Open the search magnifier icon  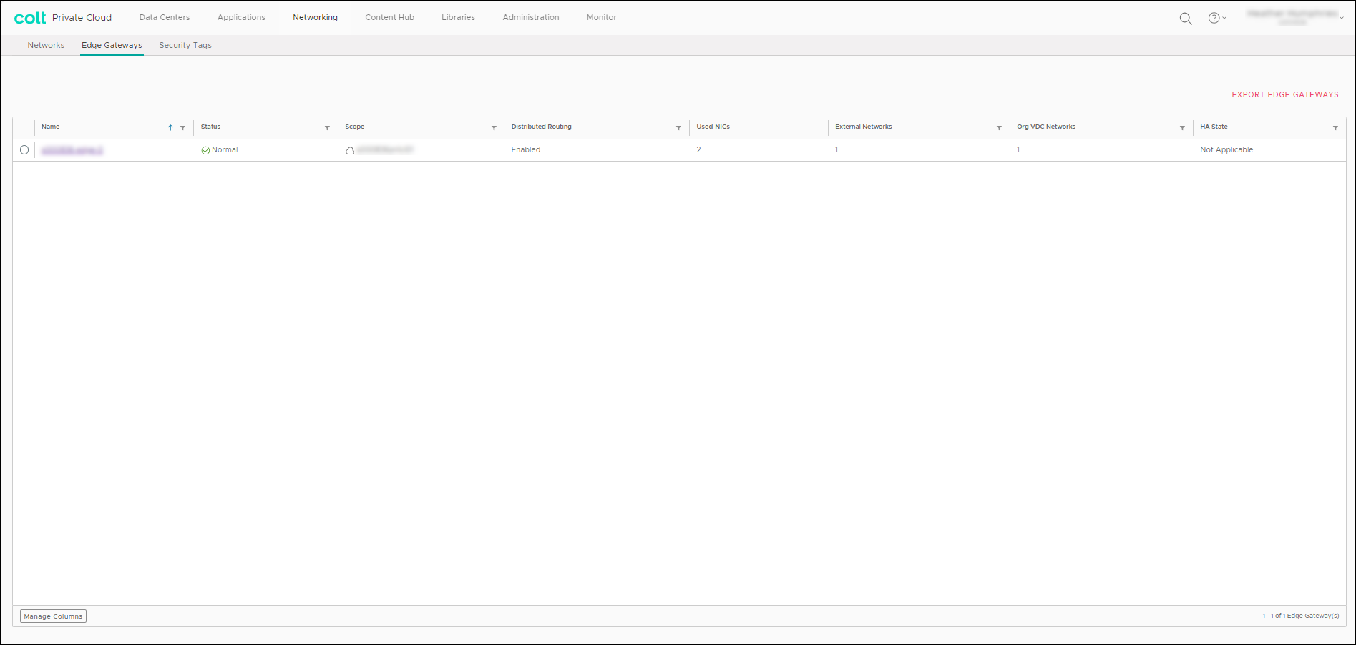pos(1185,19)
